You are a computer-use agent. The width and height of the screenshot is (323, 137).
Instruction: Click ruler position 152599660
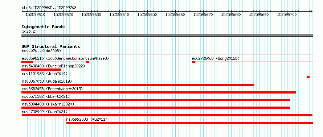tap(175, 14)
